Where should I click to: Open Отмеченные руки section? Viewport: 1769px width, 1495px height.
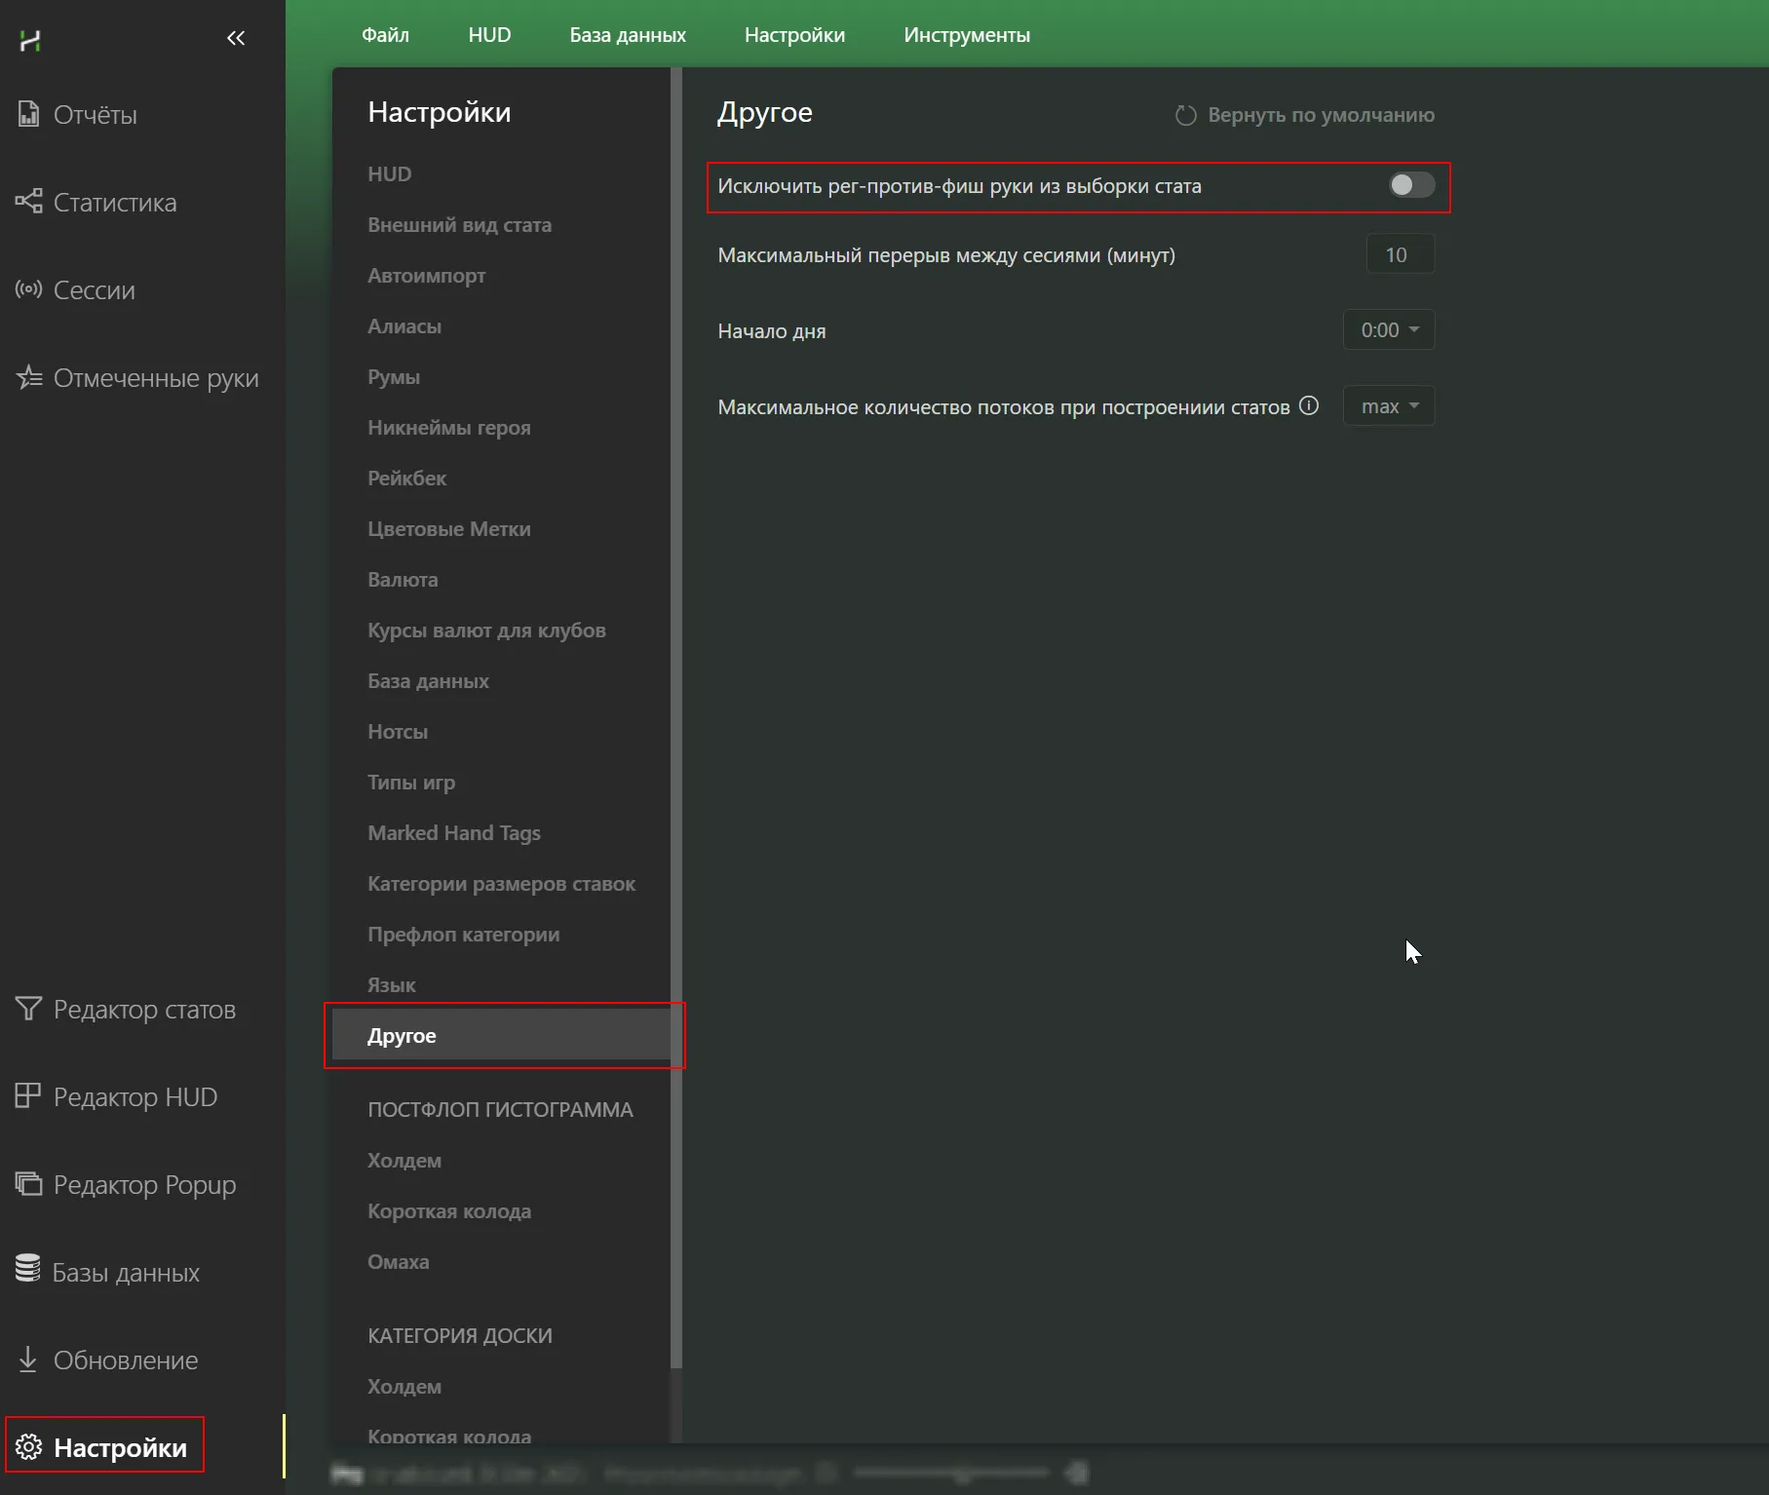click(156, 378)
